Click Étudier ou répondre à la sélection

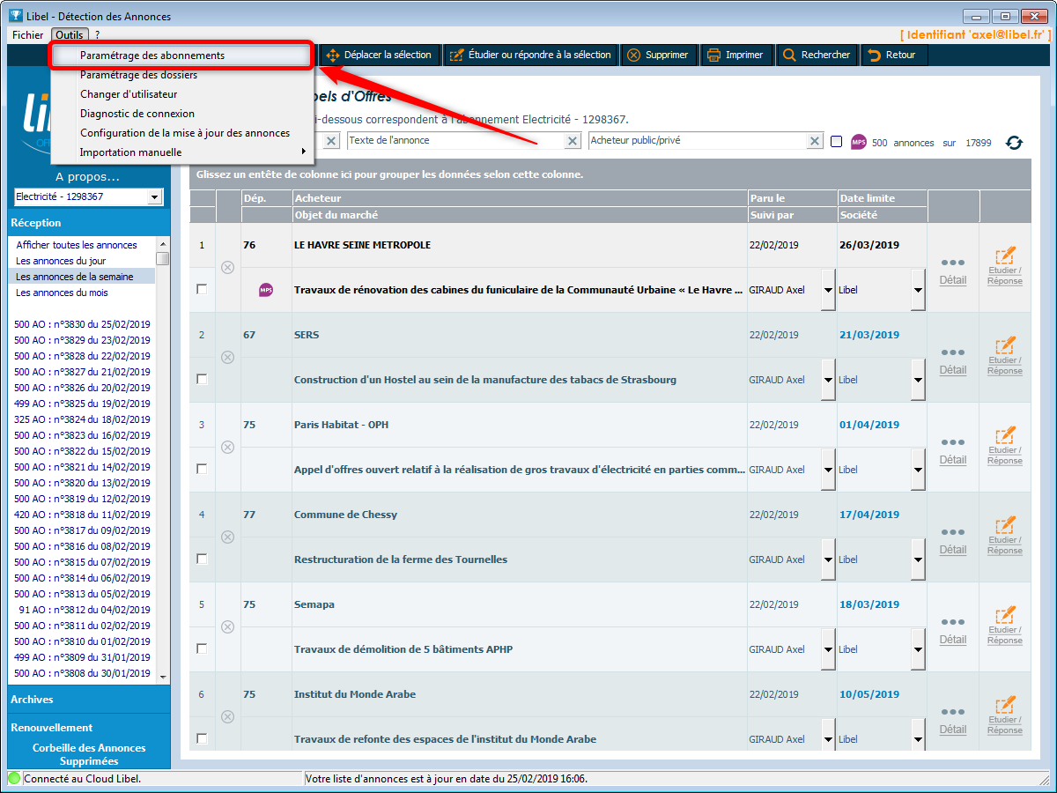click(x=530, y=55)
